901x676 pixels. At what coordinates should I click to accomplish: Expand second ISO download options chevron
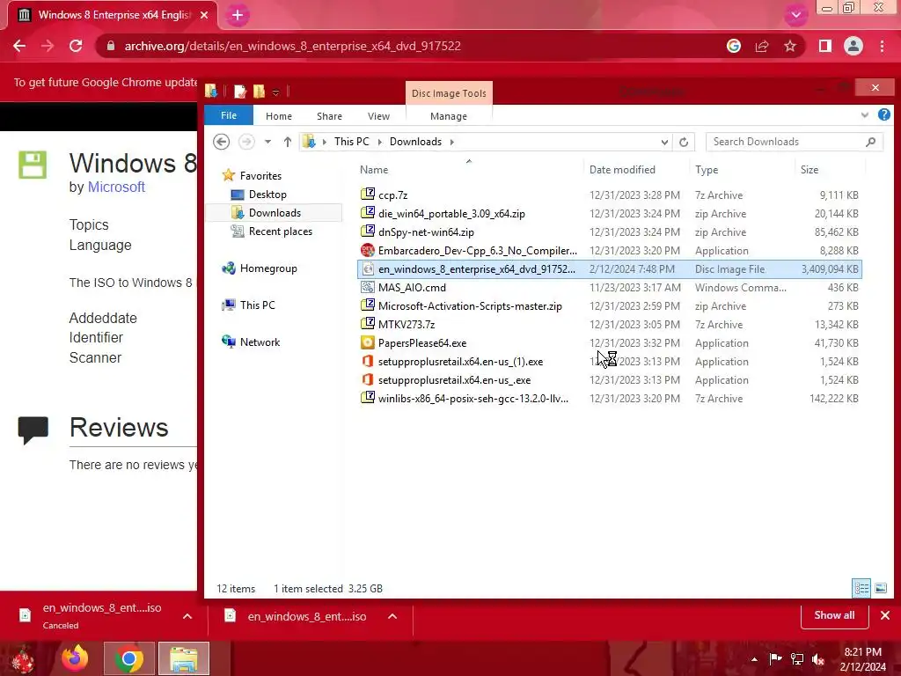392,616
